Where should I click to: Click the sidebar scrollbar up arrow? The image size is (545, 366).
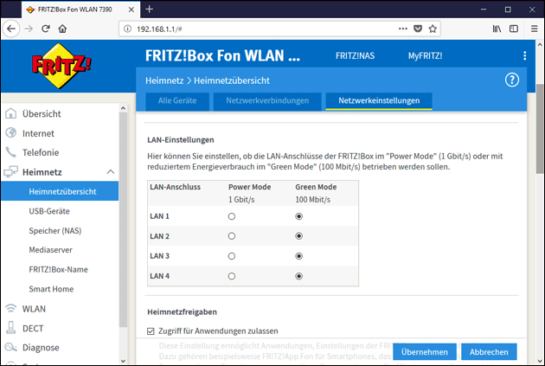click(x=123, y=108)
